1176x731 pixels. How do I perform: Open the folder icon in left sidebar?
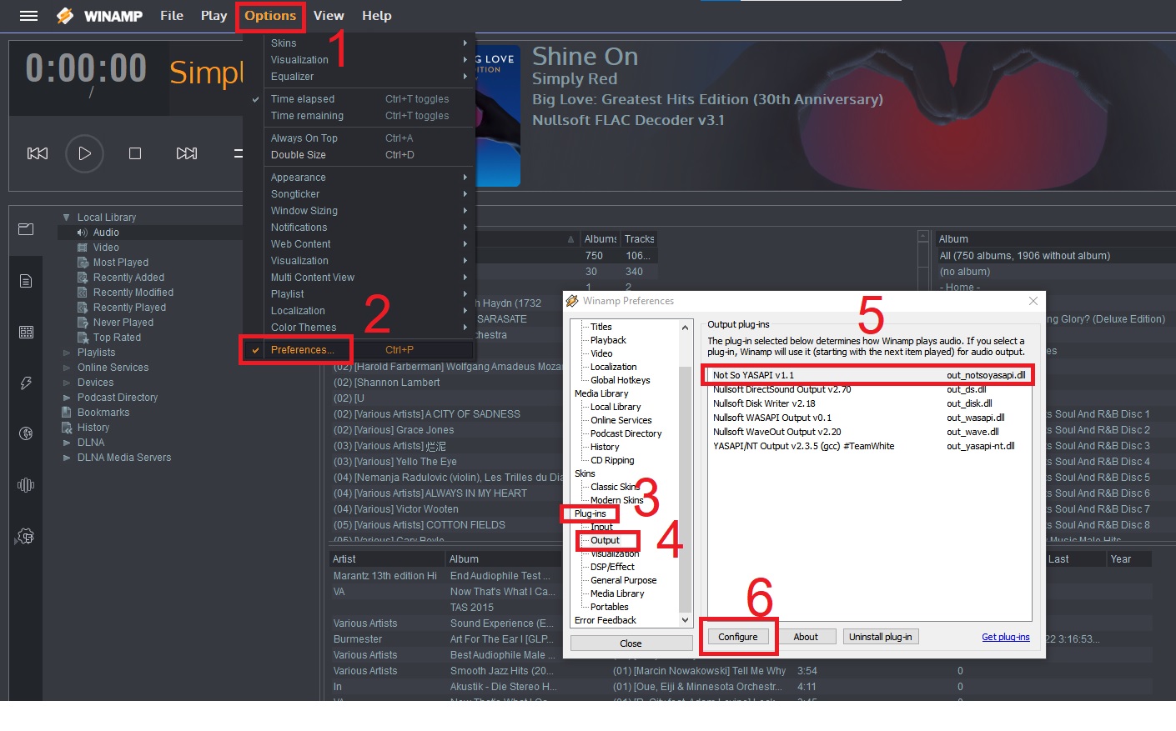(x=26, y=229)
